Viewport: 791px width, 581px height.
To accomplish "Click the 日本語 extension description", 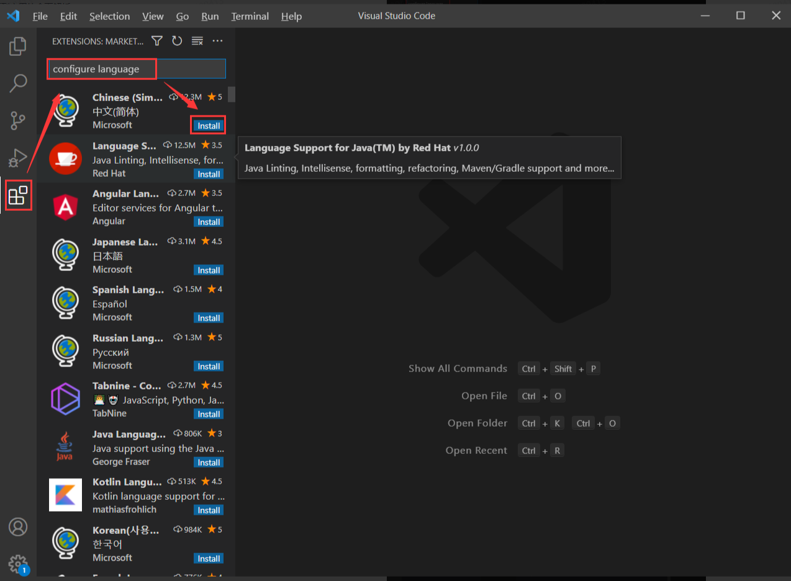I will [107, 256].
